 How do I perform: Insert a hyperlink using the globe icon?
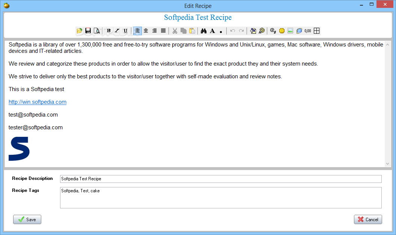[x=299, y=31]
